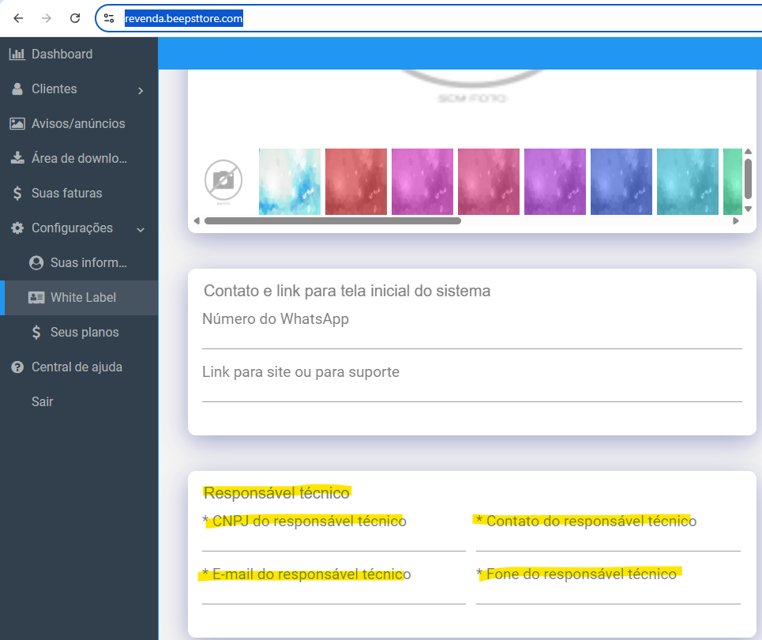Click the Suas faturas dollar icon
The height and width of the screenshot is (640, 762).
pyautogui.click(x=17, y=193)
